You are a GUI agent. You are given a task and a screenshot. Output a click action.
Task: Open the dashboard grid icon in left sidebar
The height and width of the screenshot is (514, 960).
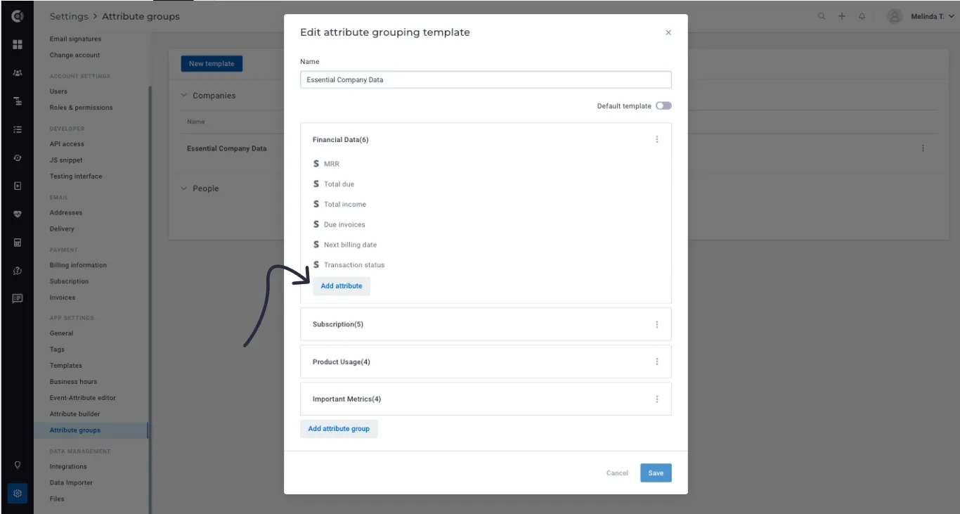tap(18, 44)
